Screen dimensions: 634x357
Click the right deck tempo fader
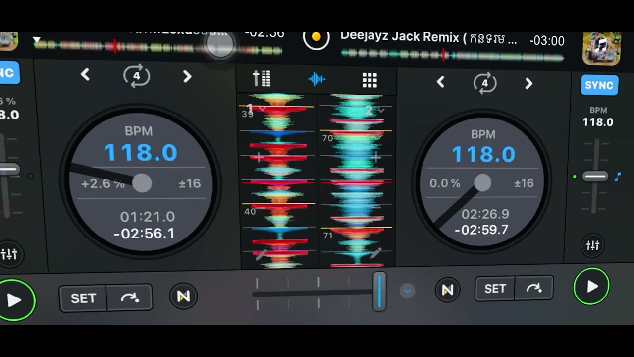point(595,176)
